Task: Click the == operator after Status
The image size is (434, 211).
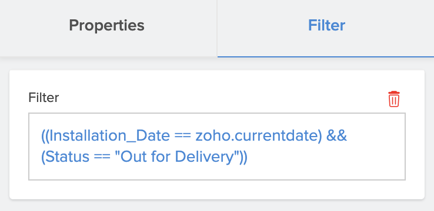Action: pos(102,157)
